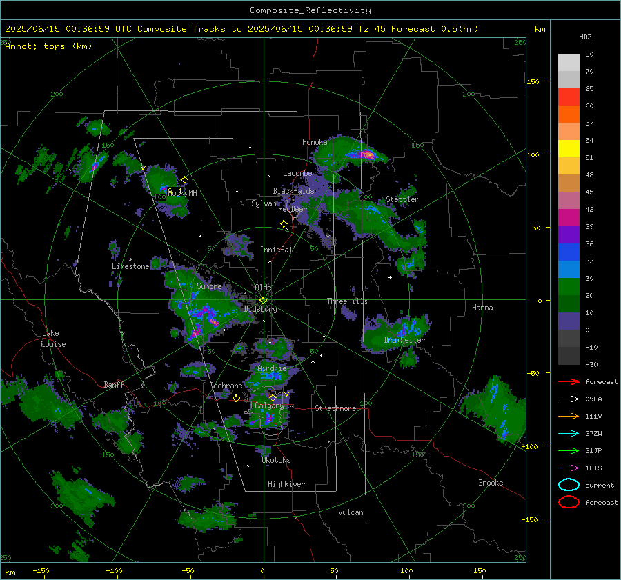This screenshot has width=621, height=580.
Task: Select the red 60-65 dBZ swatch
Action: pos(569,97)
